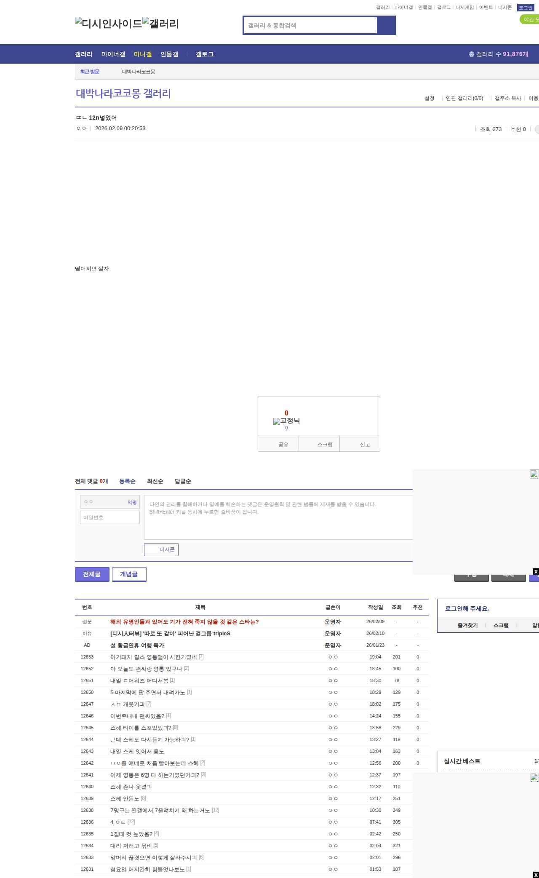
Task: Open 인물갤 in the top utility links
Action: click(x=425, y=8)
